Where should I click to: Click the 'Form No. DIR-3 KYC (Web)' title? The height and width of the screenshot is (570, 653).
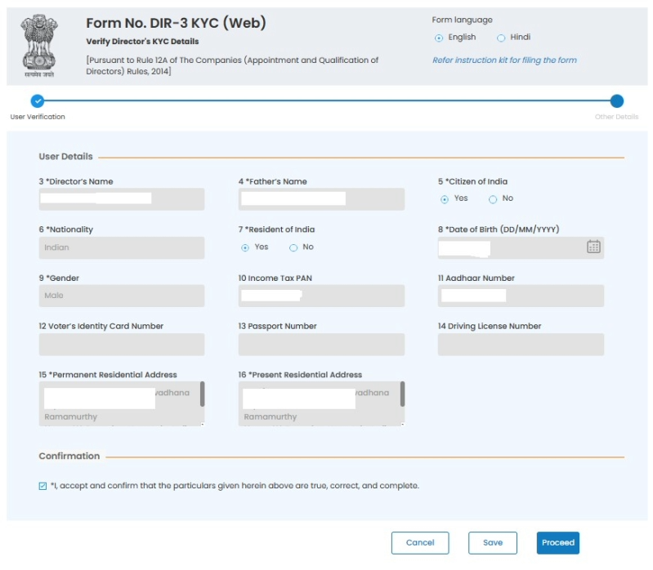[x=176, y=23]
